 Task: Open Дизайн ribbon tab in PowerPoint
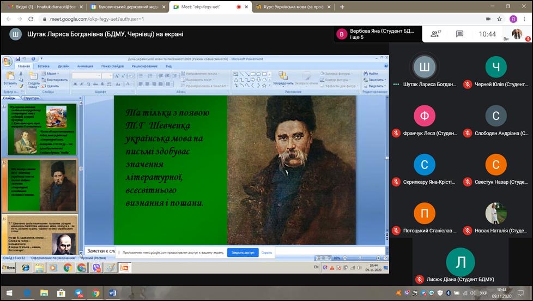(x=64, y=66)
